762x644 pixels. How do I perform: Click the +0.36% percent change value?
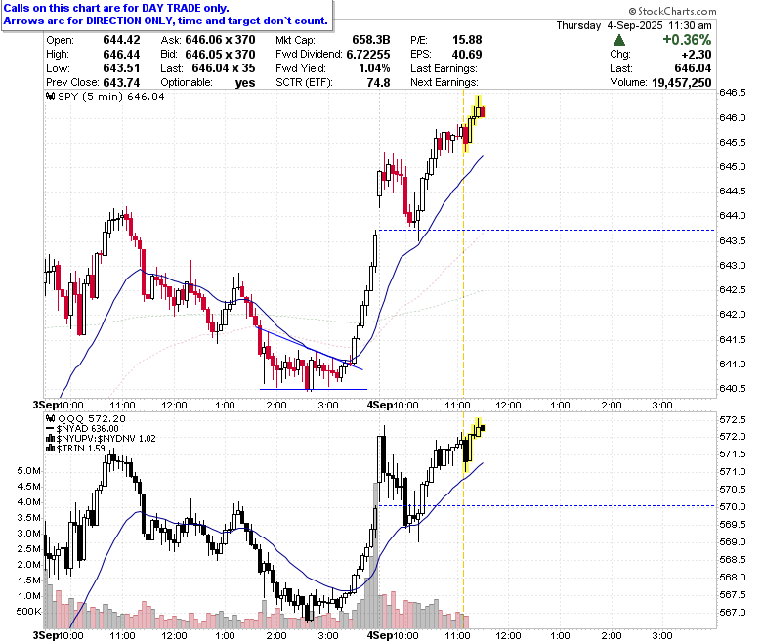(687, 40)
